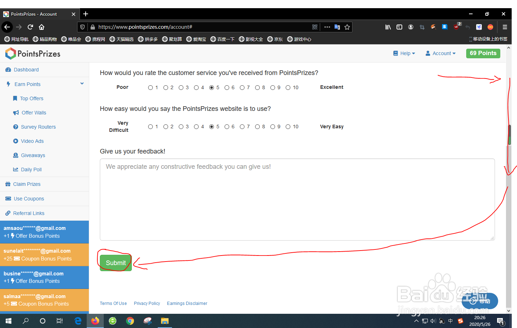
Task: Open the Firefox account avatar icon
Action: (411, 27)
